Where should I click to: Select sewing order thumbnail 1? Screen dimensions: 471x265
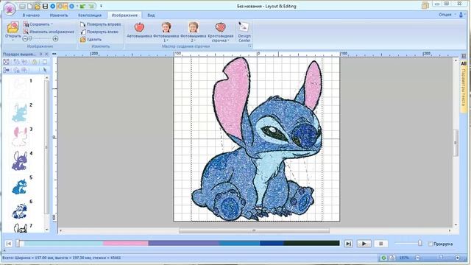(x=20, y=88)
